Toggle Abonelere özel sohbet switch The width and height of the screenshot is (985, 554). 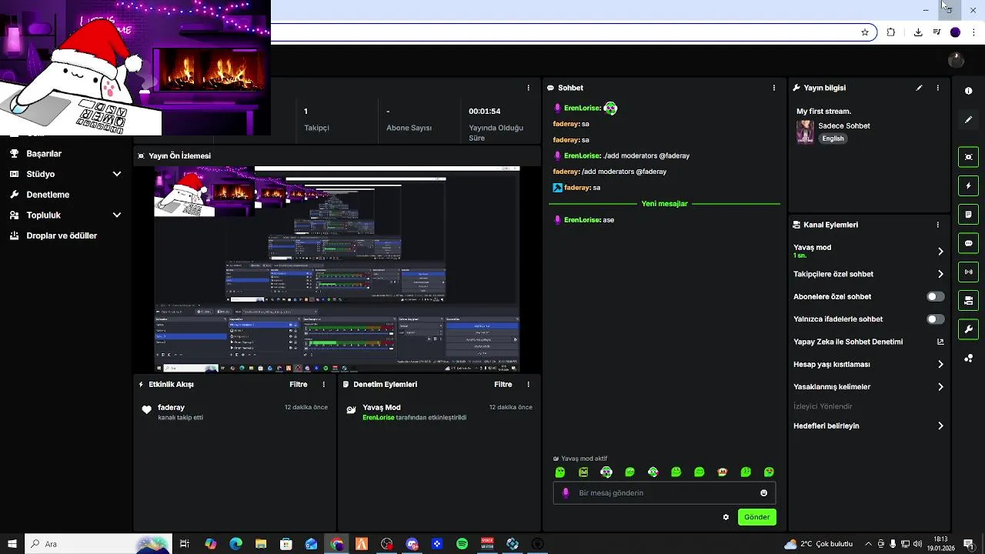pyautogui.click(x=935, y=296)
